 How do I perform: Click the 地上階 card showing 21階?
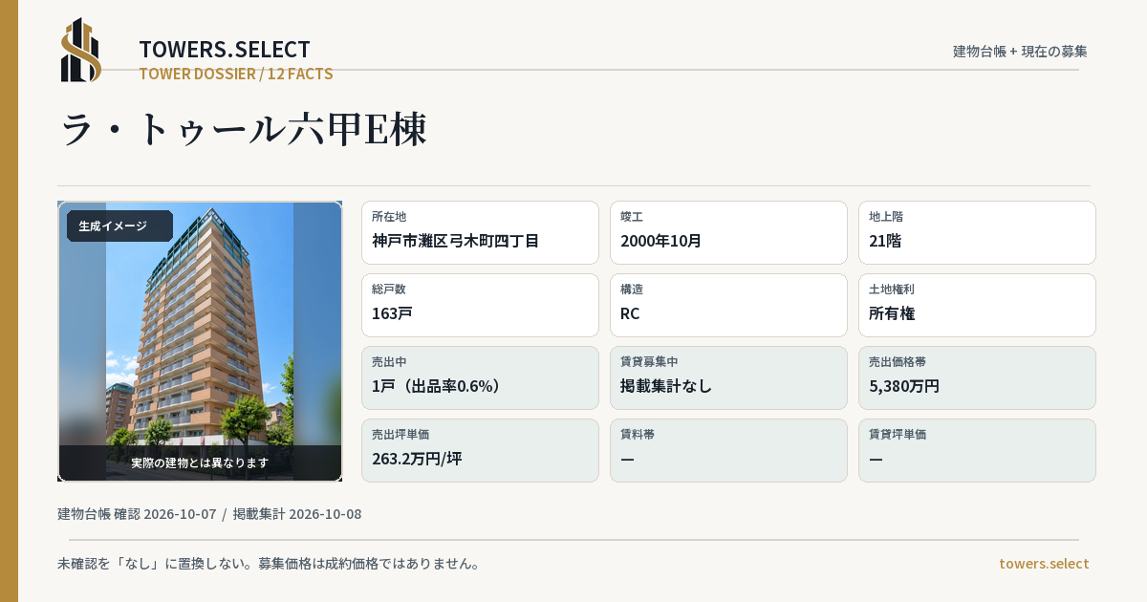(977, 232)
